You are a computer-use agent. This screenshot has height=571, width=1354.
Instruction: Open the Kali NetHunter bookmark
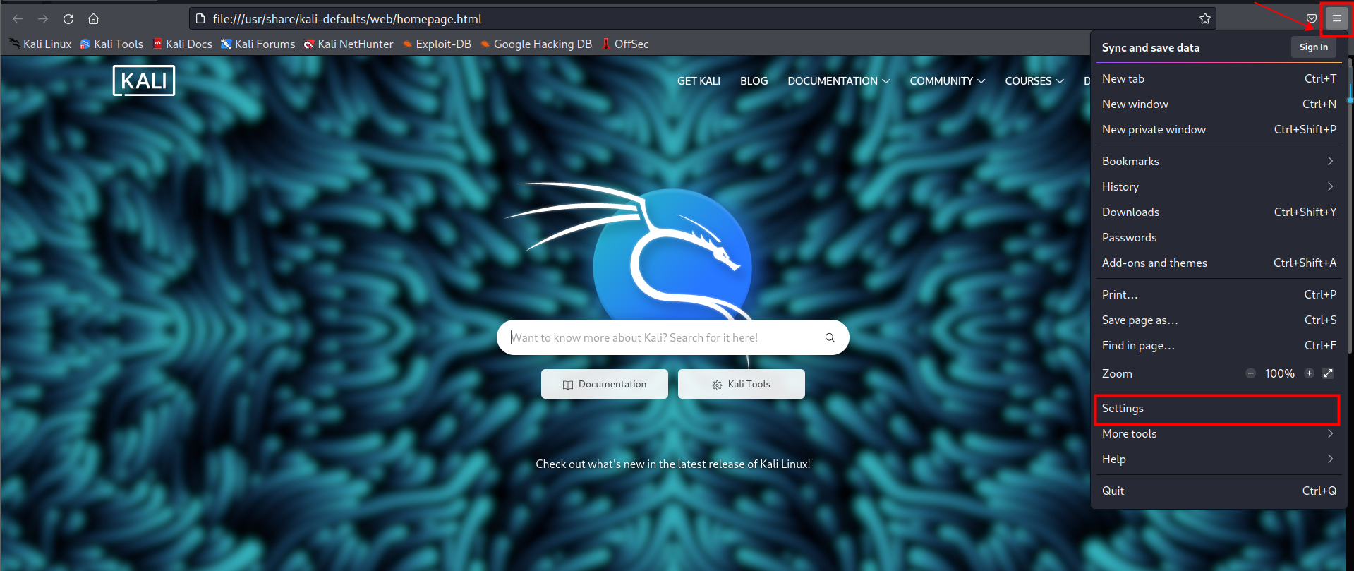pyautogui.click(x=349, y=44)
